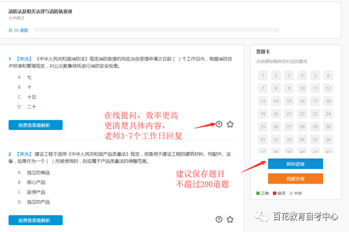Jump to question 29 on answer card
349x232 pixels.
(x=315, y=127)
